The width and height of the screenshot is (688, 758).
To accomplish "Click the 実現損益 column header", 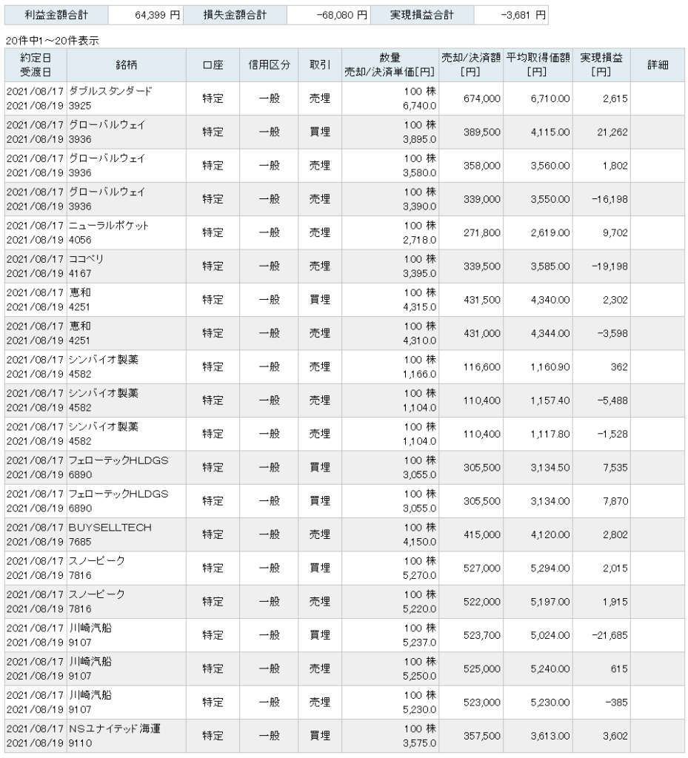I will pos(601,65).
